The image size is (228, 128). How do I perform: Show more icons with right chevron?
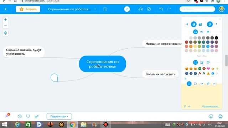click(217, 74)
